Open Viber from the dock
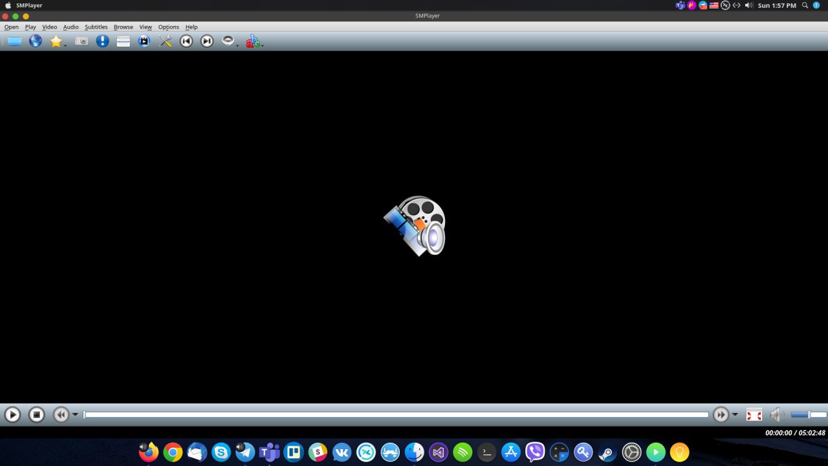Image resolution: width=828 pixels, height=466 pixels. (x=535, y=452)
